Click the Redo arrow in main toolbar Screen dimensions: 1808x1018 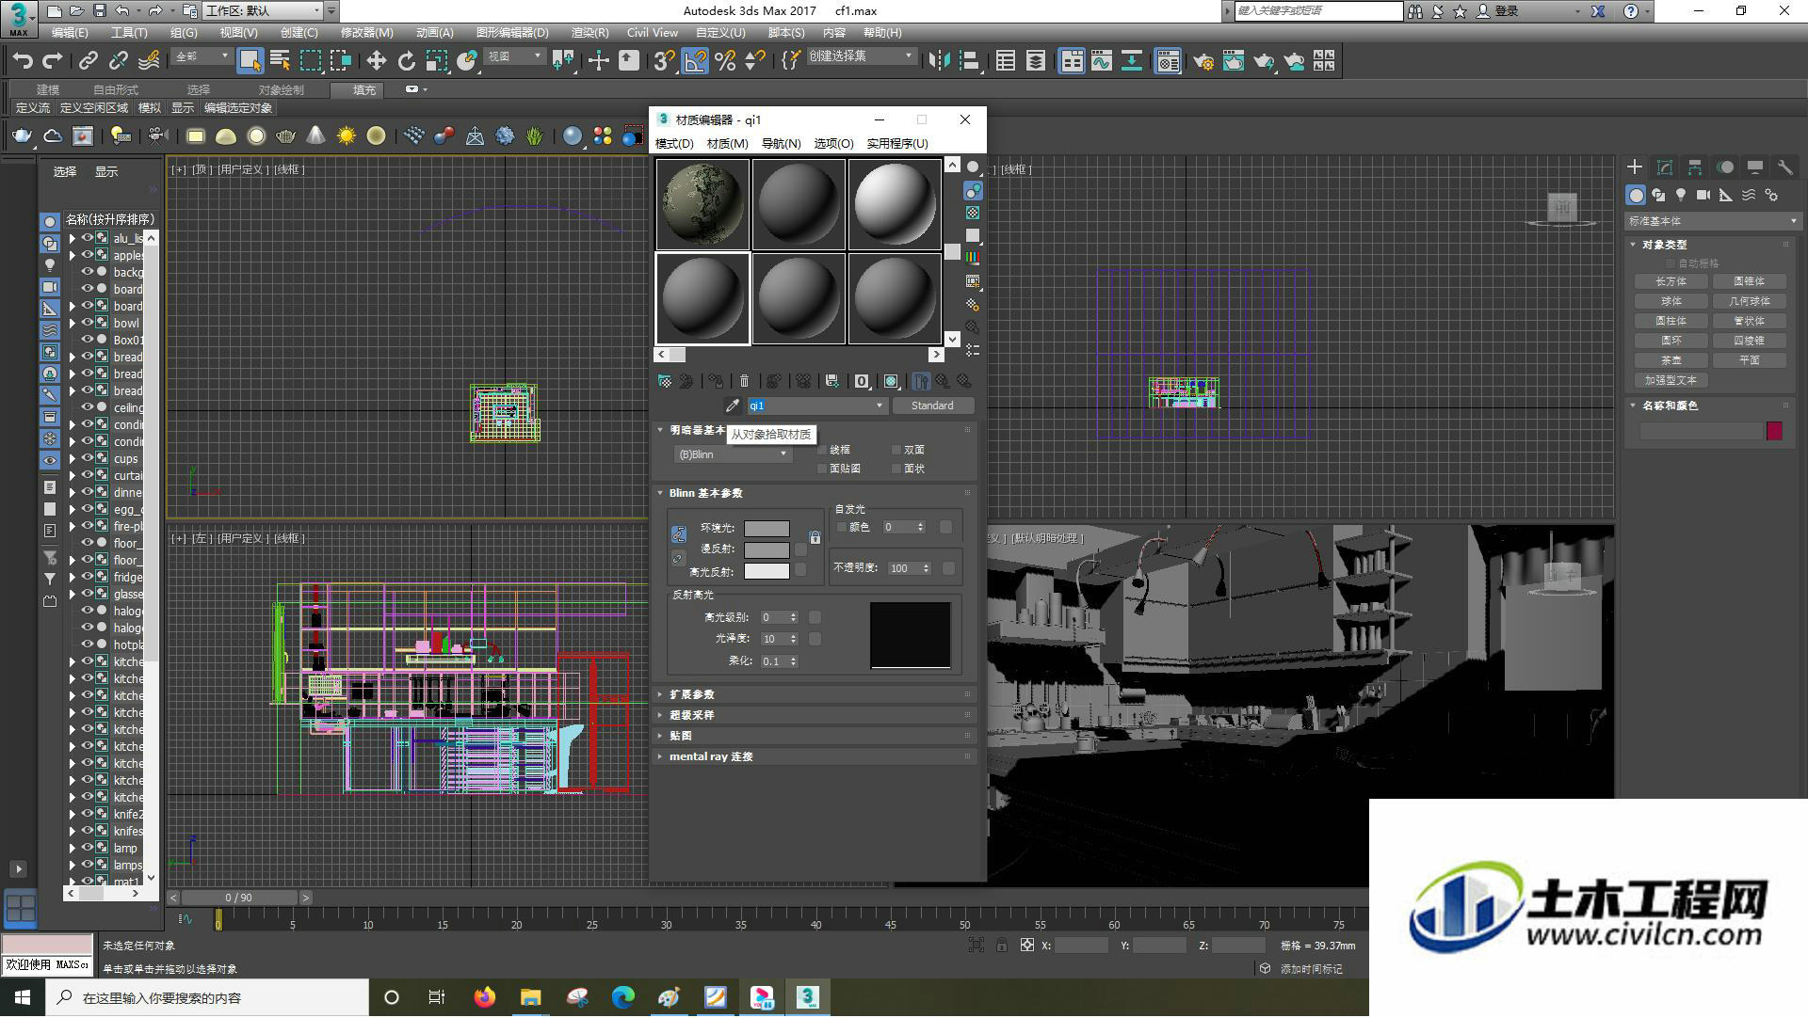pyautogui.click(x=53, y=61)
